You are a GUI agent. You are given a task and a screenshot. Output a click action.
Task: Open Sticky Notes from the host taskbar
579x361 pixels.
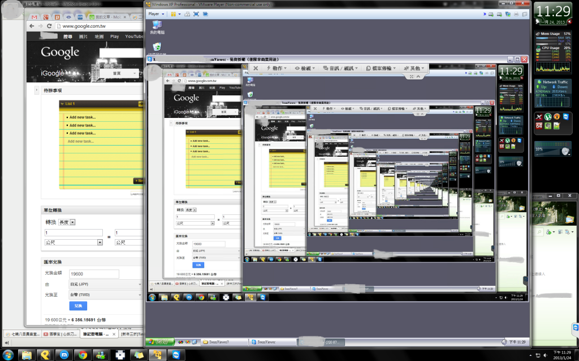pos(139,355)
